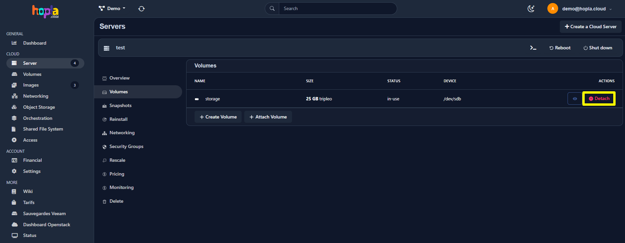The width and height of the screenshot is (625, 243).
Task: Click Create Volume button
Action: [x=218, y=117]
